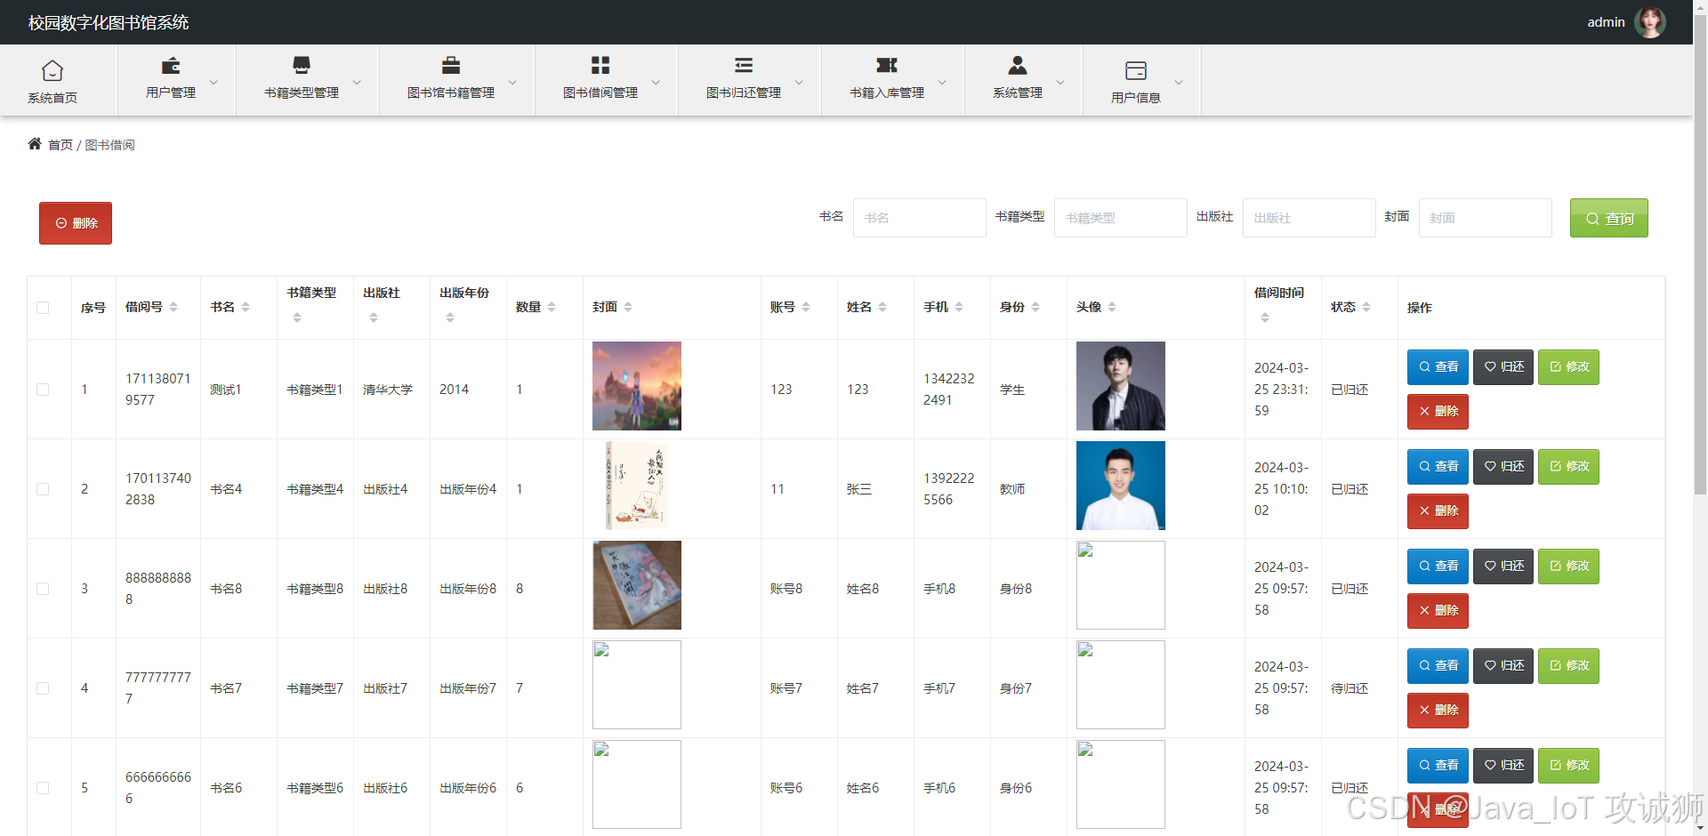
Task: Sort by 书籍类型 column arrows
Action: [297, 318]
